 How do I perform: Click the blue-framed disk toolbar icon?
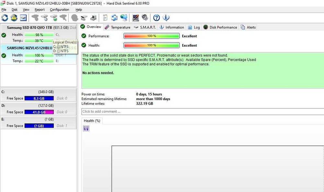[23, 18]
